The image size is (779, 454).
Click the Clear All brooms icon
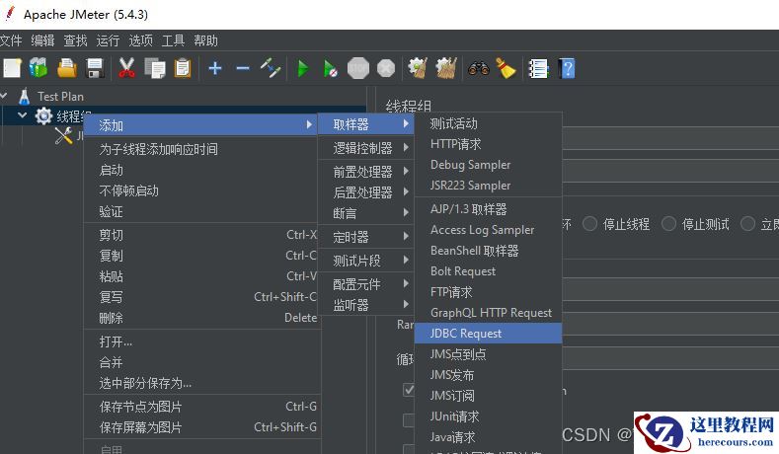pos(445,68)
